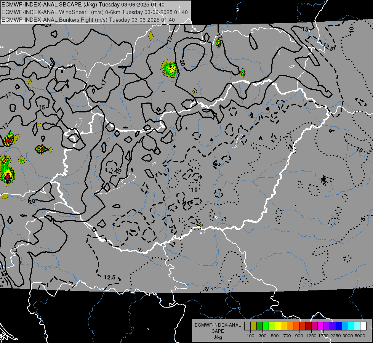This screenshot has height=343, width=373.
Task: Pick the dark red legend swatch
Action: pyautogui.click(x=308, y=326)
